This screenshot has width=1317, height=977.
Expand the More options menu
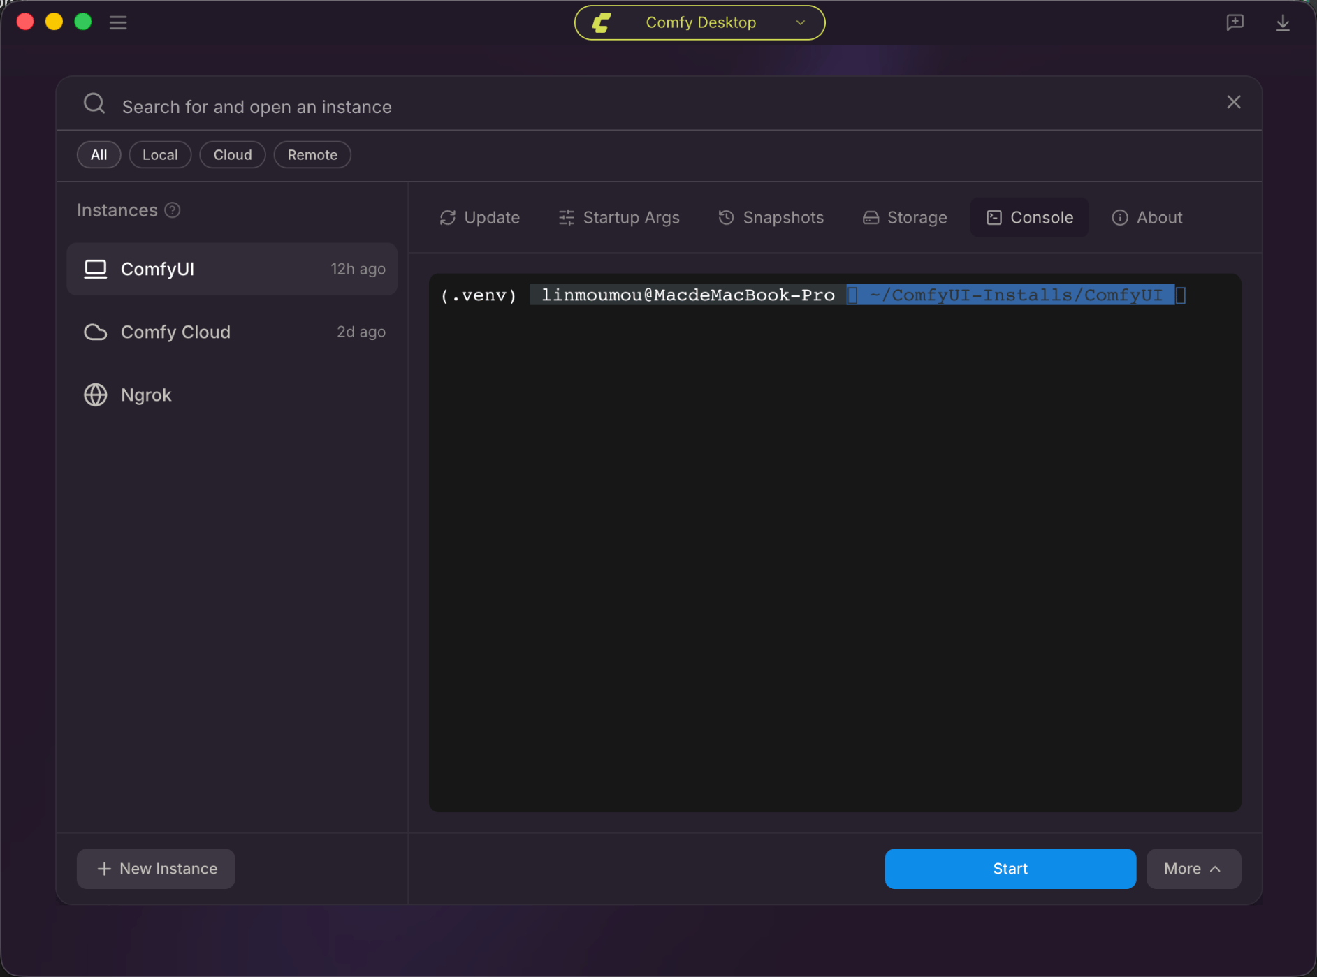coord(1193,868)
